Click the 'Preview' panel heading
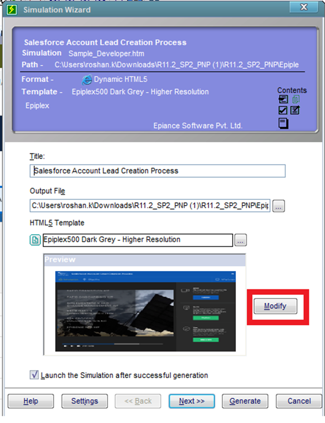The width and height of the screenshot is (325, 423). click(60, 259)
